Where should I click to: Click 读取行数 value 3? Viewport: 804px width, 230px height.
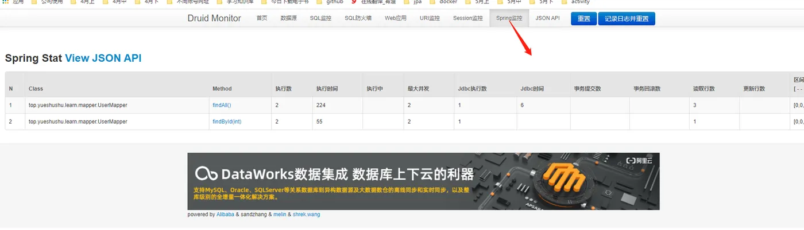(x=695, y=105)
